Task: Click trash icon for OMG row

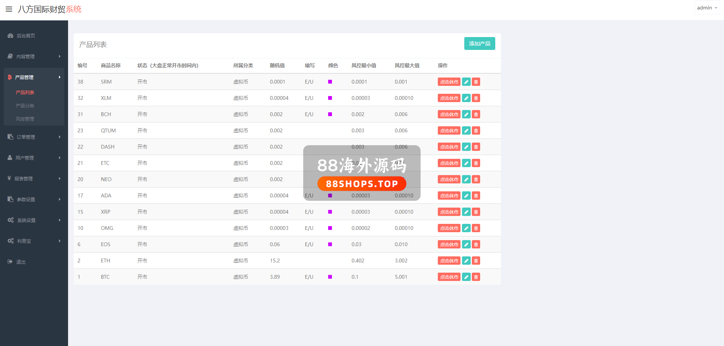Action: point(476,228)
